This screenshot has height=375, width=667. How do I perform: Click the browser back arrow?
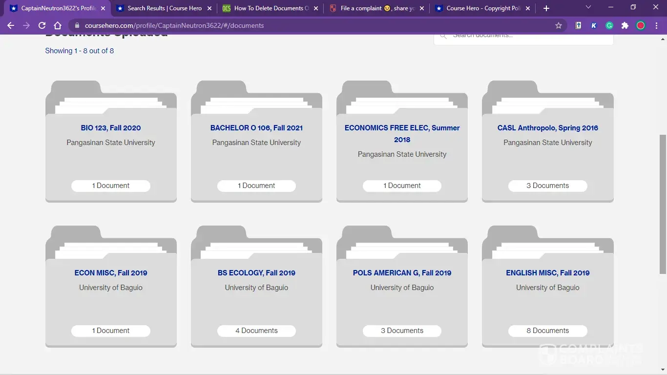(x=11, y=25)
